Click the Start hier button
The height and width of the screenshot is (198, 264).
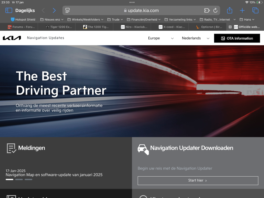tap(198, 181)
